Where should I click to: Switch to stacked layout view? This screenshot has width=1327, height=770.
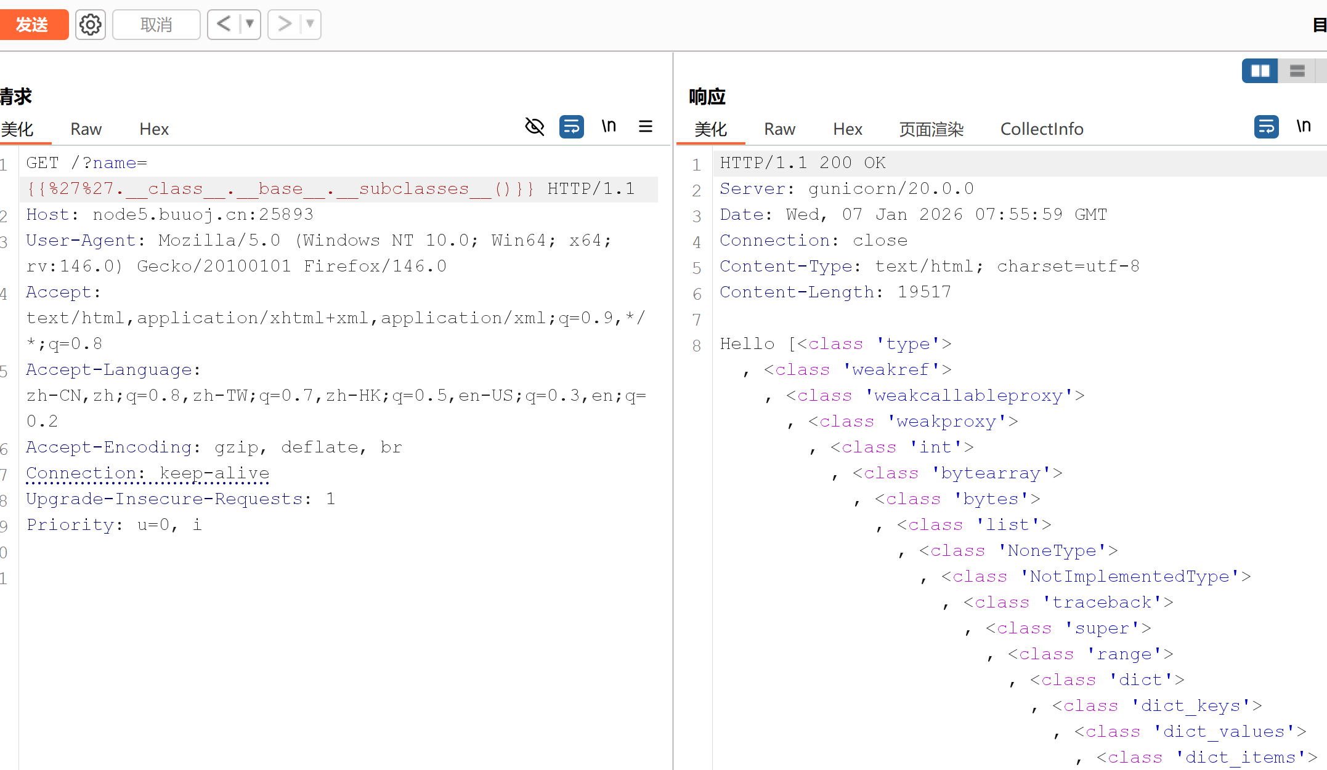(1297, 71)
